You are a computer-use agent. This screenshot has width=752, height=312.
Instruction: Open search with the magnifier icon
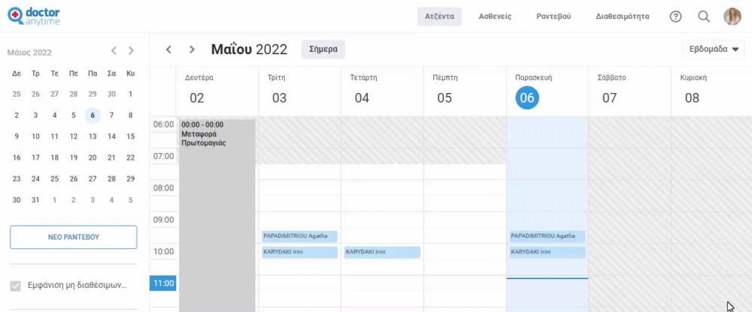click(704, 16)
